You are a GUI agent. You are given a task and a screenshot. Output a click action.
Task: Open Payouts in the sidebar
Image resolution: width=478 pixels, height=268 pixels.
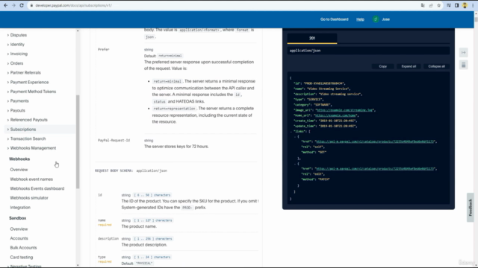pyautogui.click(x=17, y=110)
